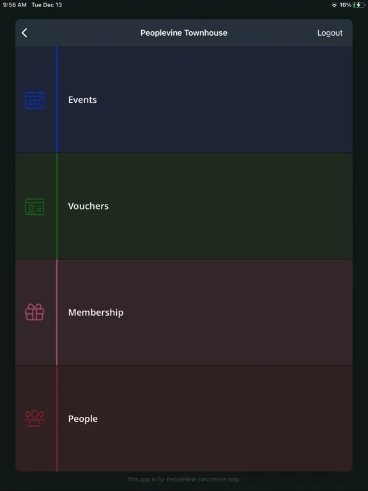The width and height of the screenshot is (368, 491).
Task: Tap the PeopleVine customers only footer text
Action: tap(184, 479)
